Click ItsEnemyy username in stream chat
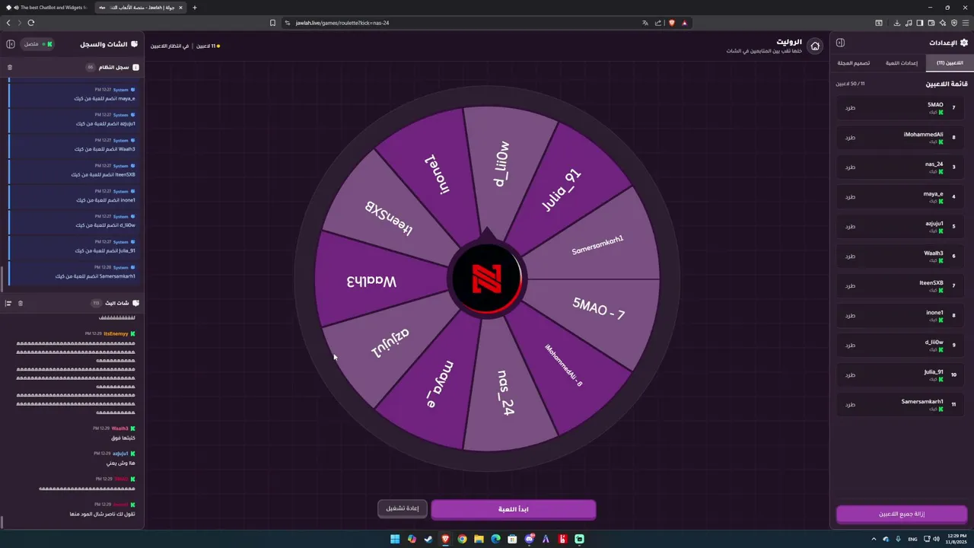 point(116,333)
